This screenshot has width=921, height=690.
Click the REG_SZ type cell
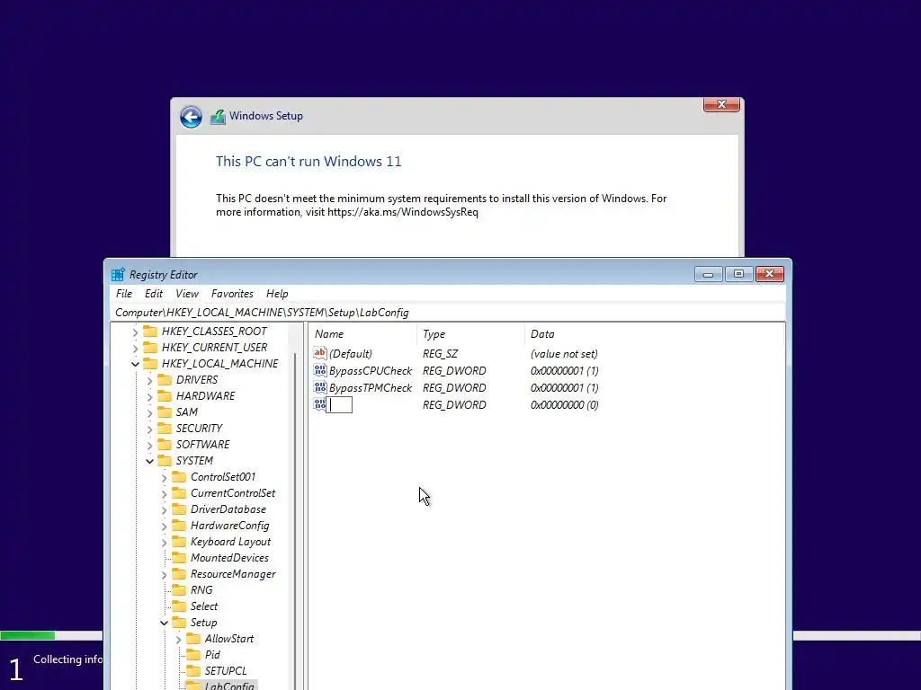click(x=440, y=353)
